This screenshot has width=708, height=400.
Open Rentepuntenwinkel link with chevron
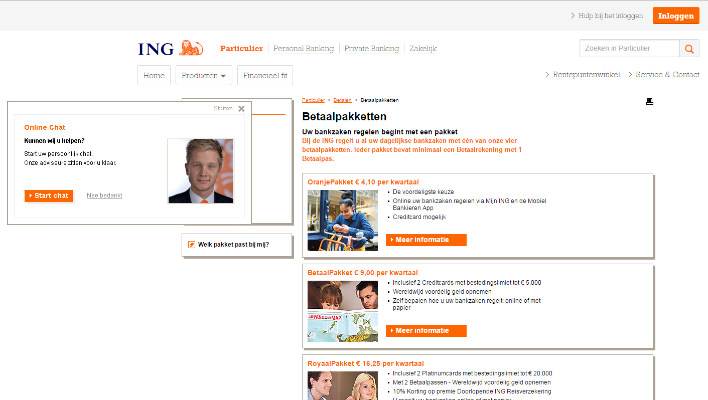583,75
